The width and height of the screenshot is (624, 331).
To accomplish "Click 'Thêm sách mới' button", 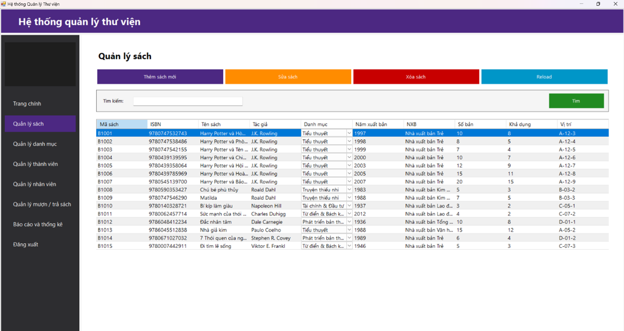I will pos(160,77).
